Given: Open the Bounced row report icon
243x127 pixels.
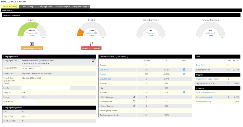Looking at the screenshot, I should pyautogui.click(x=184, y=92).
